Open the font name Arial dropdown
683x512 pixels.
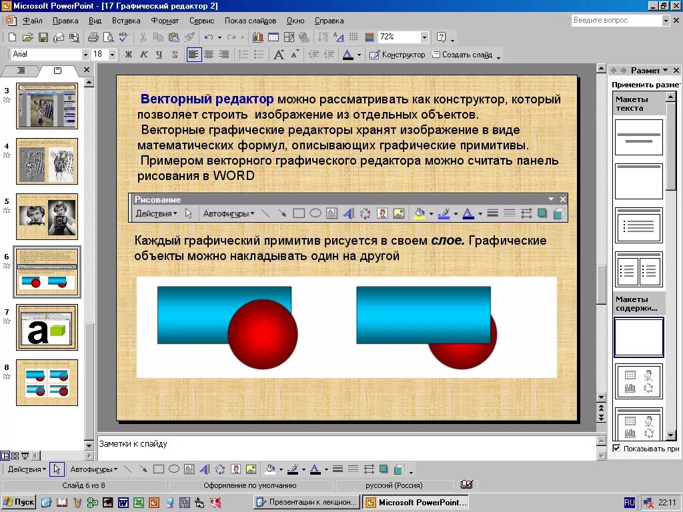pyautogui.click(x=85, y=55)
